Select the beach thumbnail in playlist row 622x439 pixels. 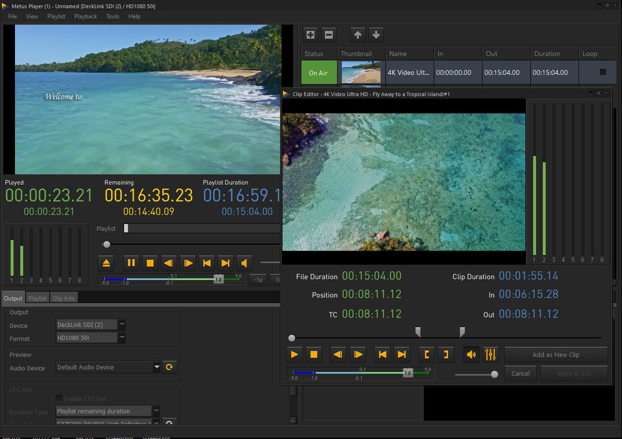pos(361,72)
